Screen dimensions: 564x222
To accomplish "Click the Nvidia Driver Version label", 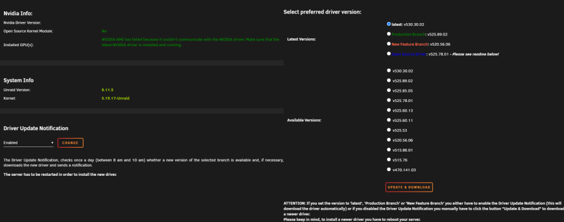I will pyautogui.click(x=22, y=23).
